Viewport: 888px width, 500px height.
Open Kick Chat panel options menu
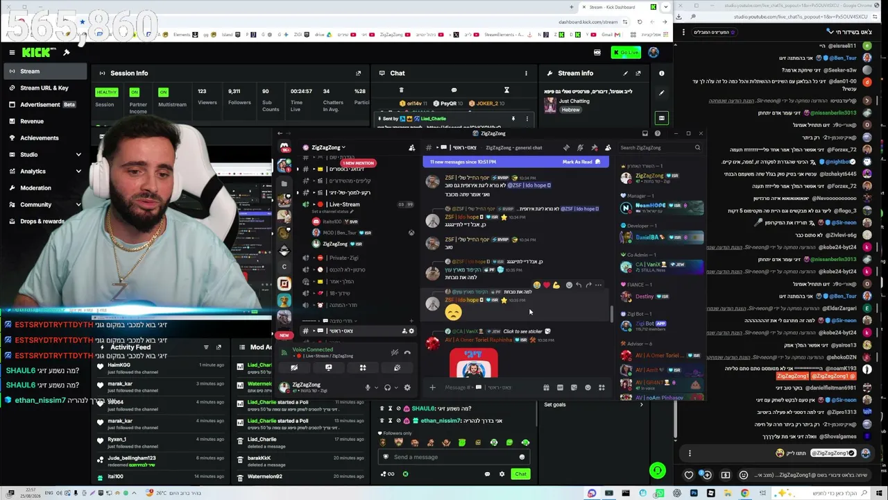(x=526, y=73)
